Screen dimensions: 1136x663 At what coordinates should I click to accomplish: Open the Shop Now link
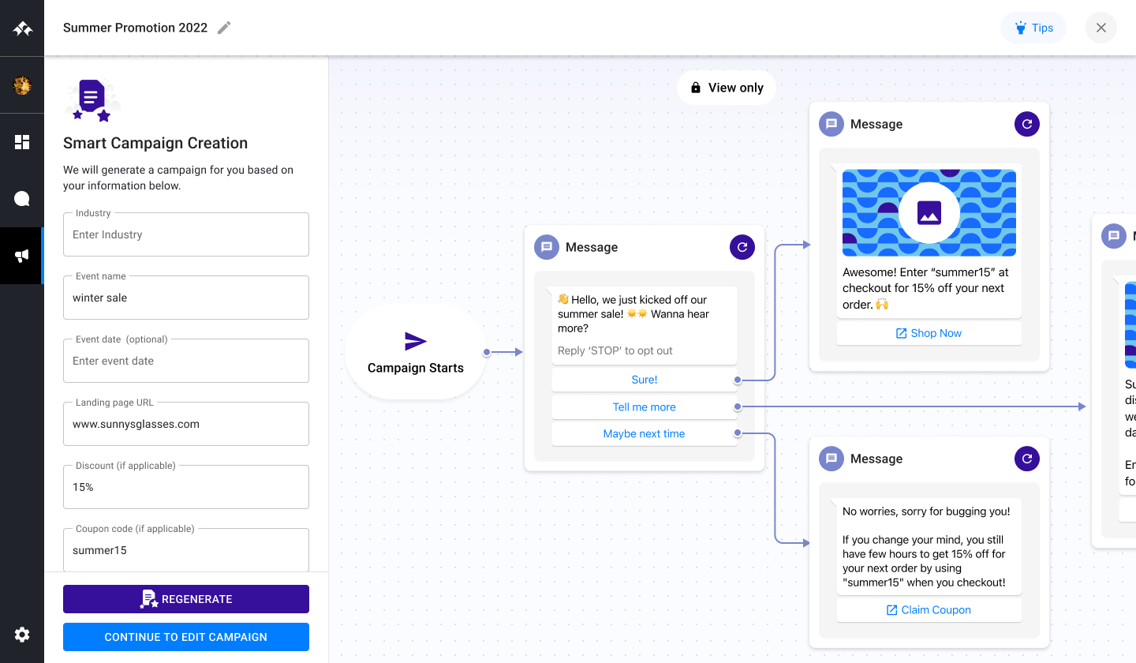click(929, 332)
